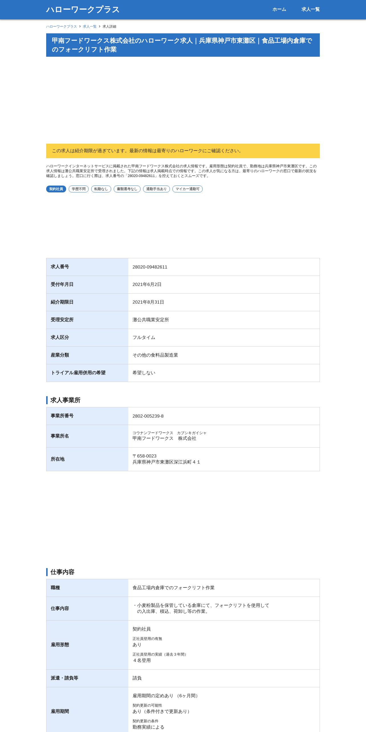This screenshot has width=366, height=732.
Task: Click the 求人詳細 breadcrumb text
Action: click(109, 27)
